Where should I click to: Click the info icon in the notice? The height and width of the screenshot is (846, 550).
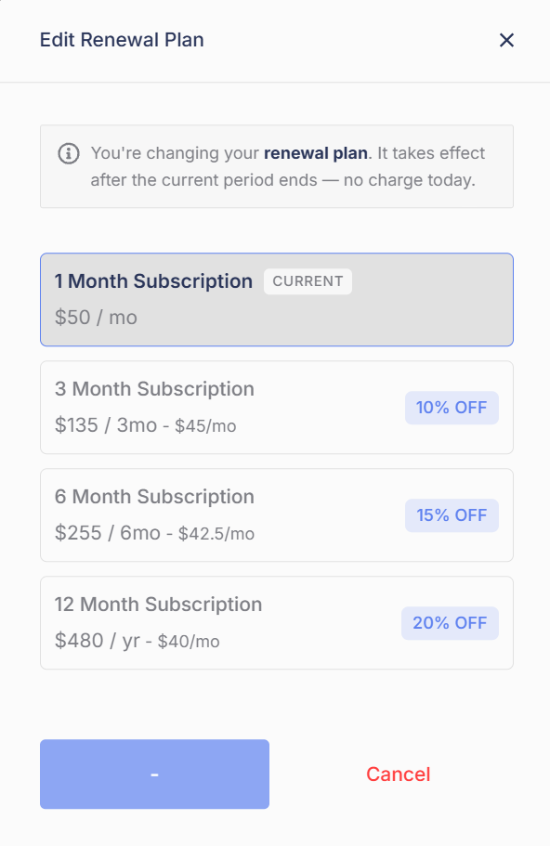[69, 153]
